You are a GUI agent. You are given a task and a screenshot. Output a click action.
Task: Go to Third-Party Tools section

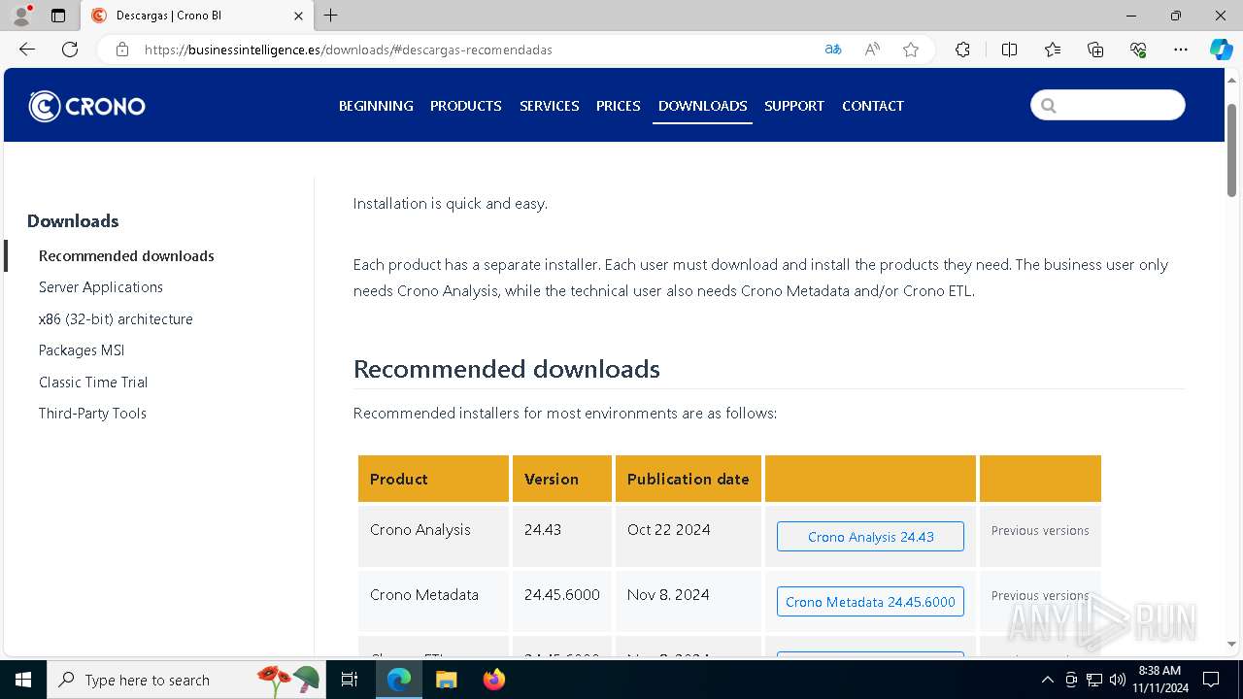coord(92,414)
